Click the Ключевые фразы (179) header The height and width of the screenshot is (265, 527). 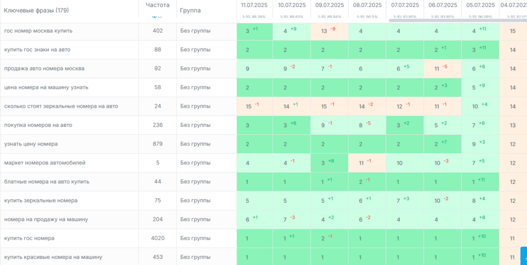pyautogui.click(x=36, y=11)
